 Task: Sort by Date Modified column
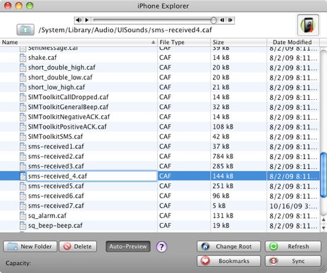click(293, 43)
